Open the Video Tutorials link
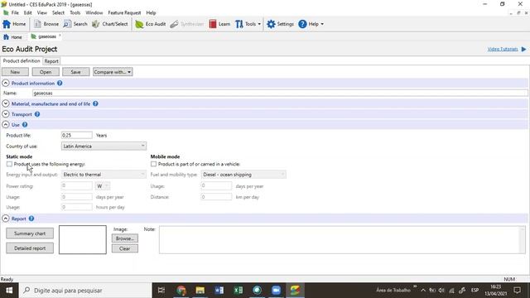 coord(503,49)
